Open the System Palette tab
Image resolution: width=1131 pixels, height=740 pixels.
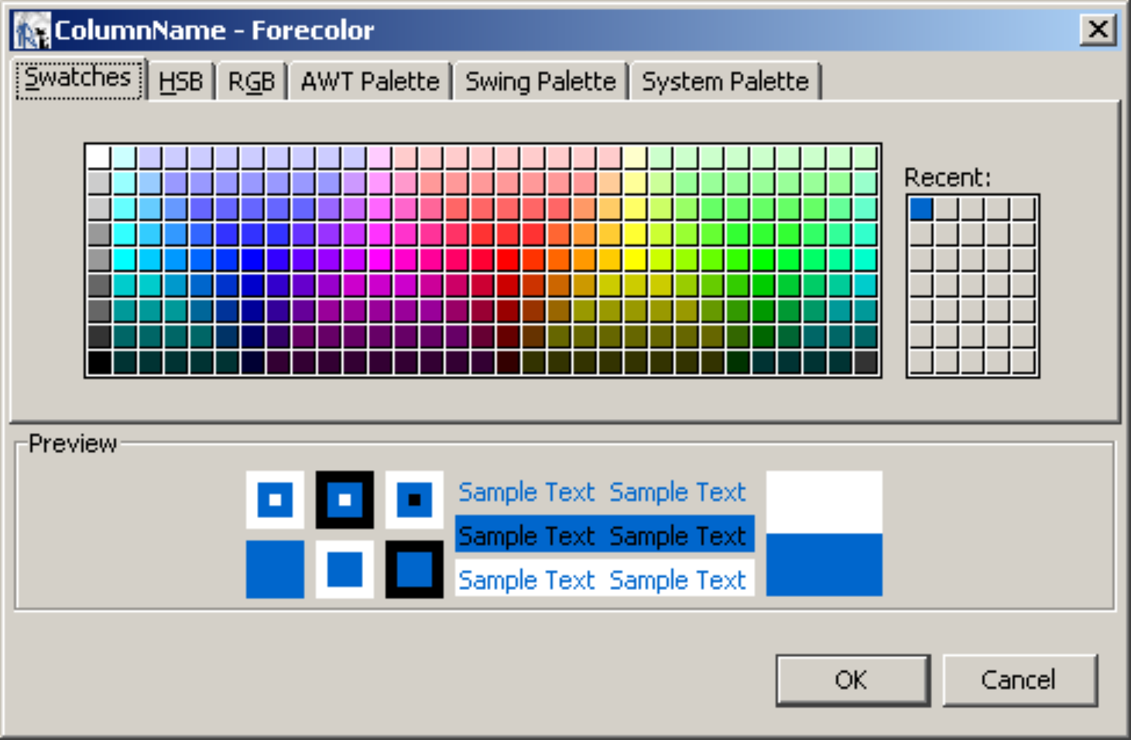tap(725, 82)
